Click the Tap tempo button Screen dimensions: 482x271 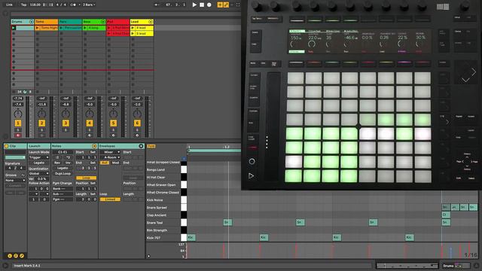coord(23,5)
